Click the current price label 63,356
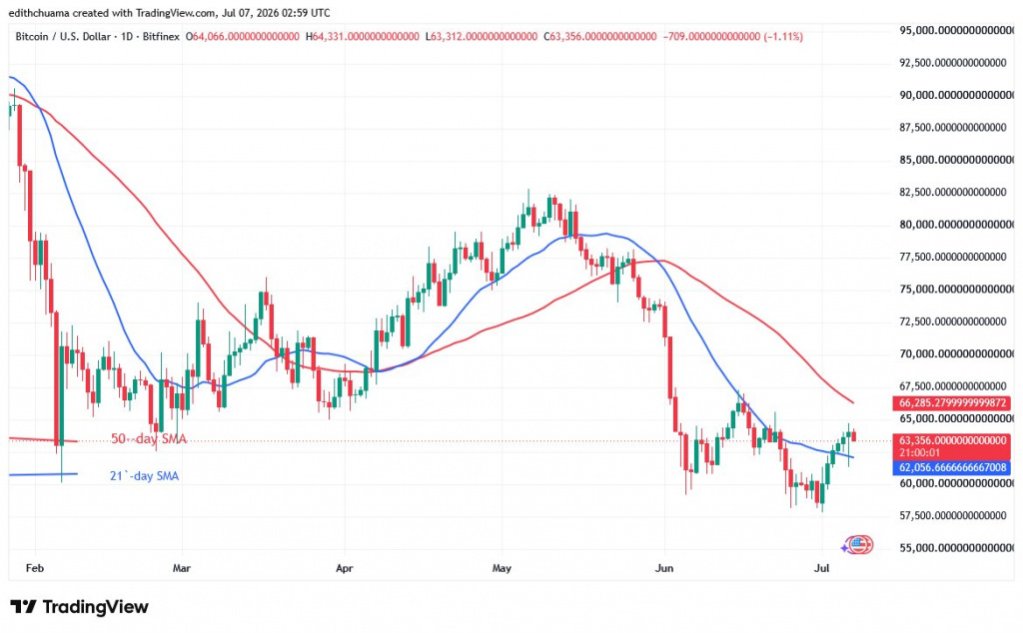 pyautogui.click(x=952, y=440)
